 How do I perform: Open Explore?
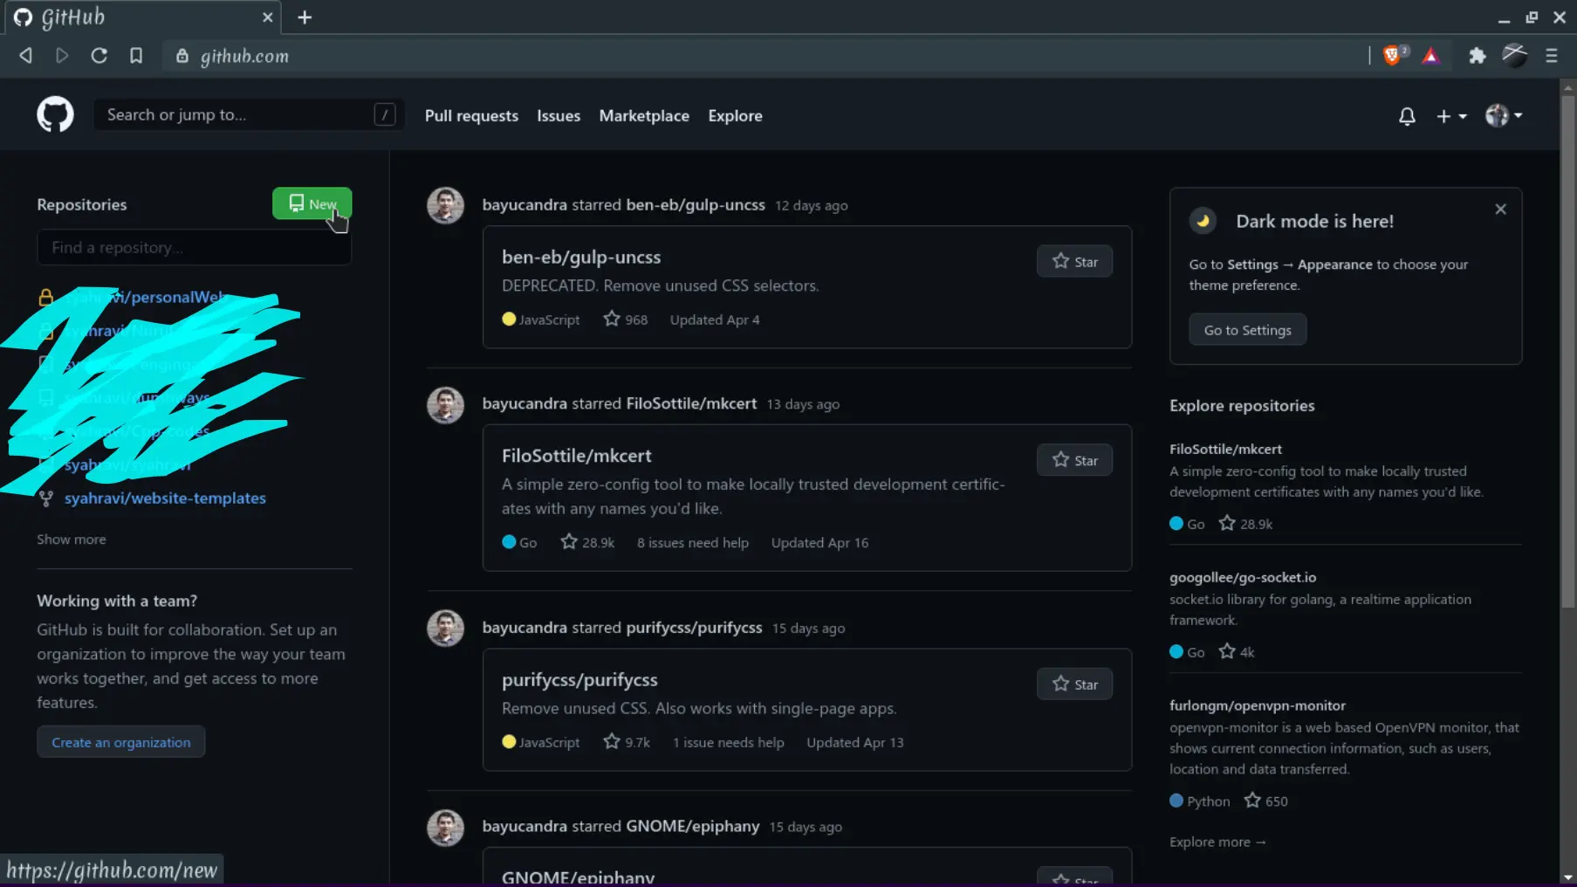coord(735,115)
